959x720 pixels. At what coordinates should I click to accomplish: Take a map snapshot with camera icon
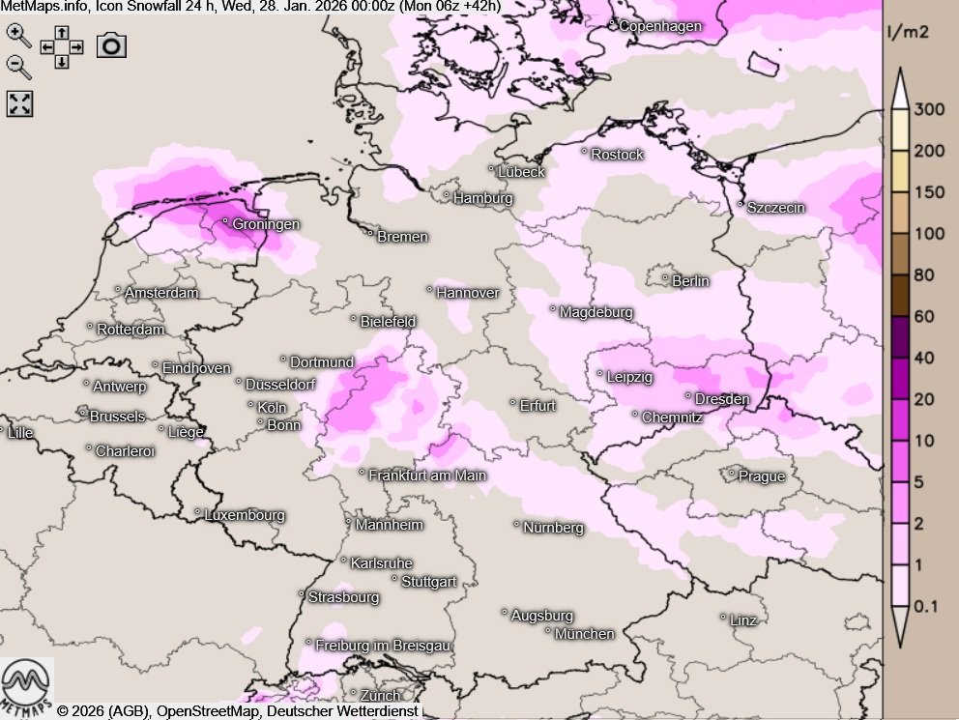[111, 45]
